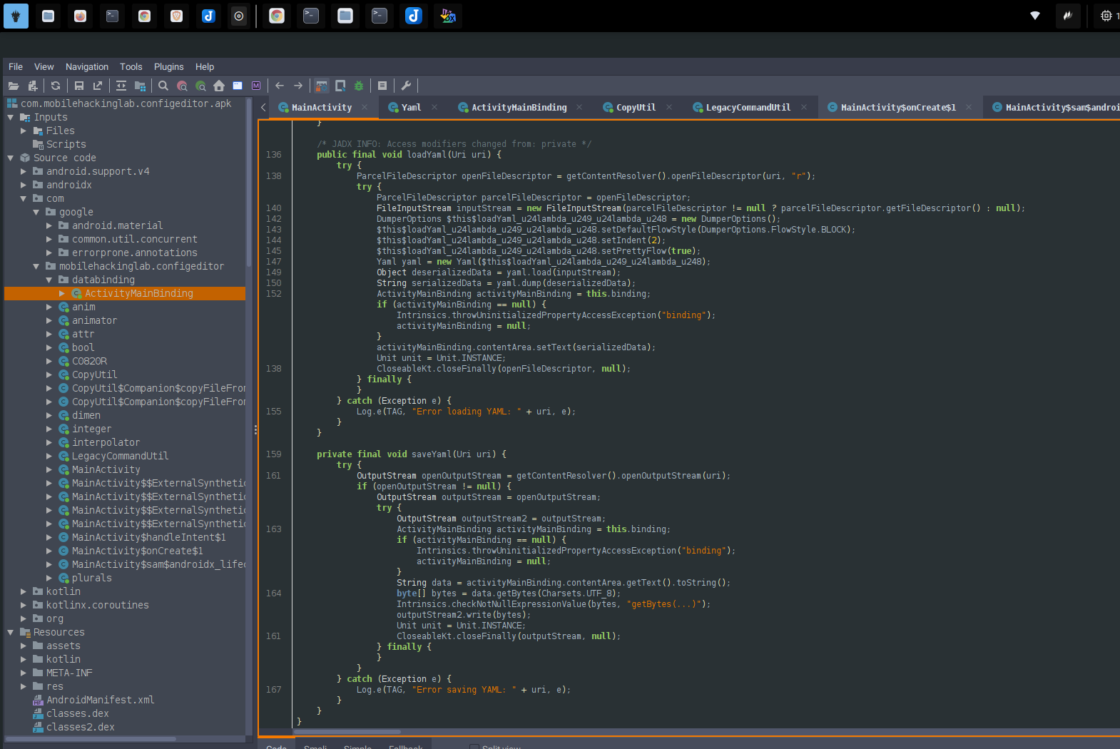
Task: Close the ActivityMainBinding tab
Action: click(x=579, y=107)
